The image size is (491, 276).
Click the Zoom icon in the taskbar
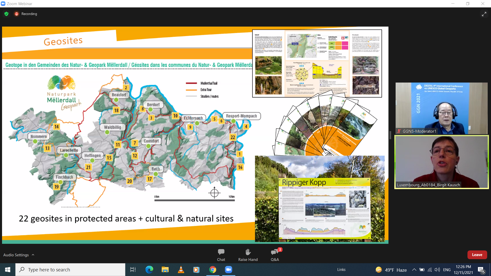(x=228, y=270)
